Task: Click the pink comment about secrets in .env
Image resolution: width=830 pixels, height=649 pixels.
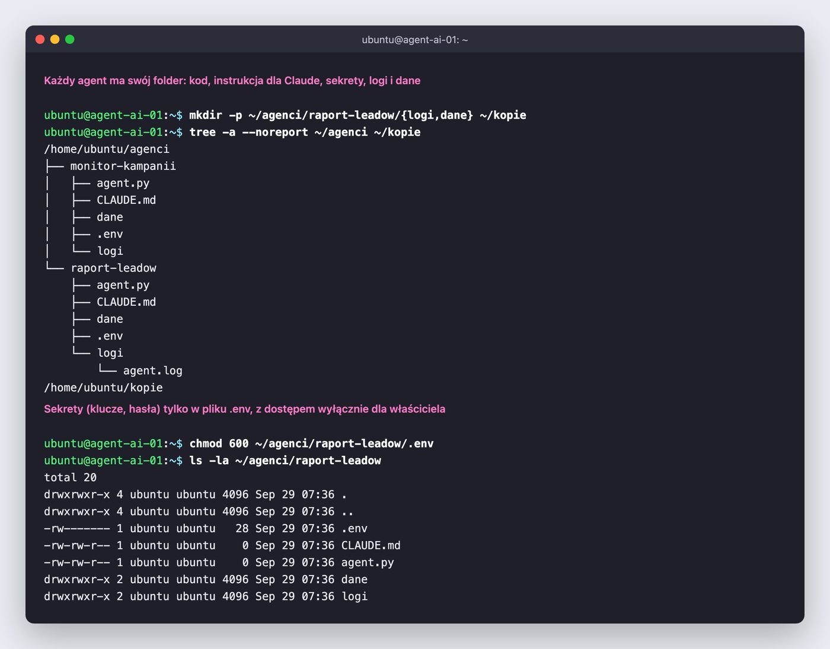Action: 245,409
